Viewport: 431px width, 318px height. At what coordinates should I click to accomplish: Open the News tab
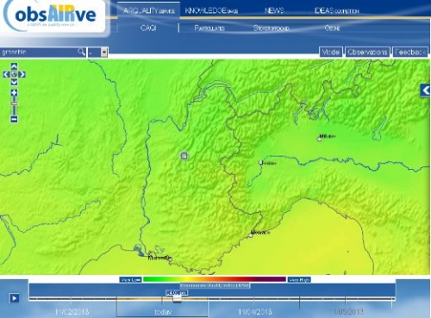click(x=274, y=10)
